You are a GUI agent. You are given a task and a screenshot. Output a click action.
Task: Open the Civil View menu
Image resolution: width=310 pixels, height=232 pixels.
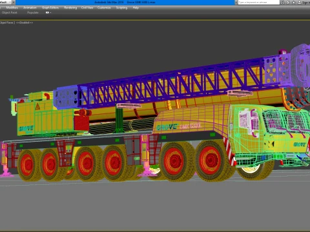coord(87,8)
